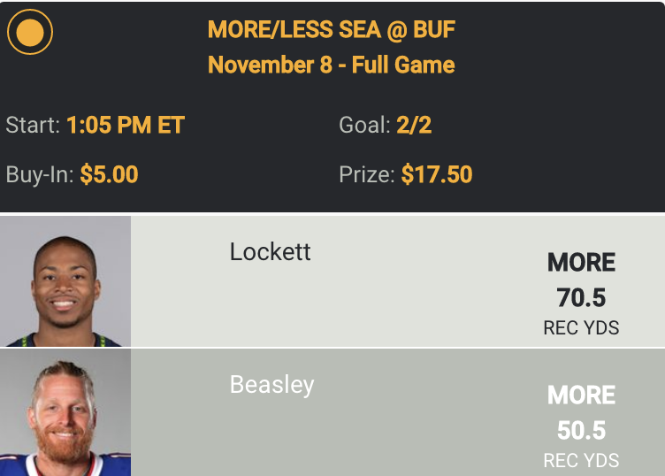Tap REC YDS label under 70.5

(x=581, y=328)
